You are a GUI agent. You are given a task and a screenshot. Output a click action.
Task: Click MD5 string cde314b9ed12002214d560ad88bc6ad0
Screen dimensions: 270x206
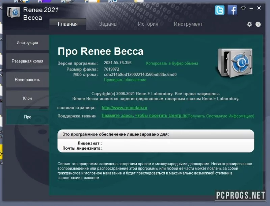(x=140, y=74)
